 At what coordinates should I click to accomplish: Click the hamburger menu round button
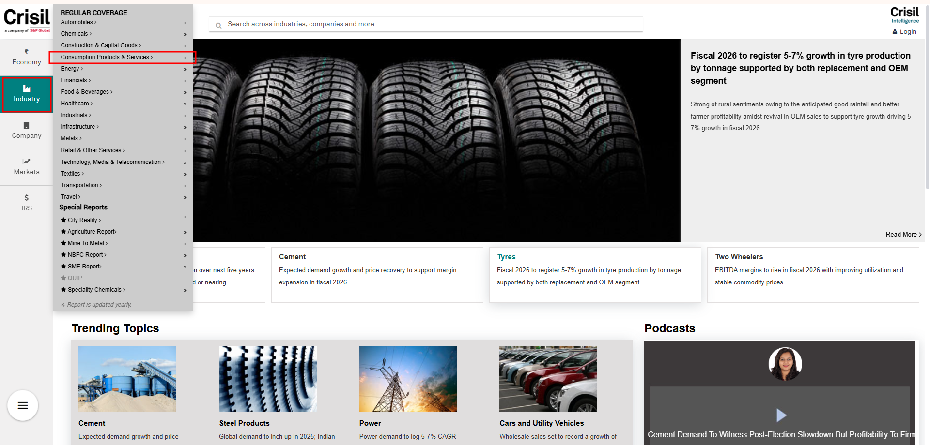(x=23, y=405)
